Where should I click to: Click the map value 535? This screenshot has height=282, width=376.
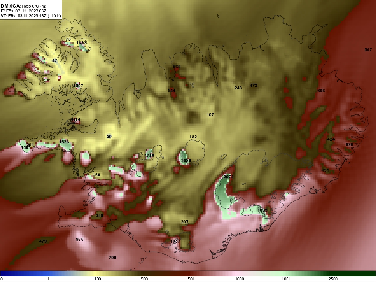point(177,67)
